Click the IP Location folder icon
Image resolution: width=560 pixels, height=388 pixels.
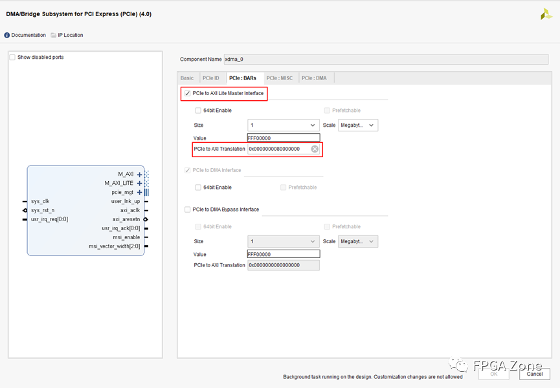[54, 36]
